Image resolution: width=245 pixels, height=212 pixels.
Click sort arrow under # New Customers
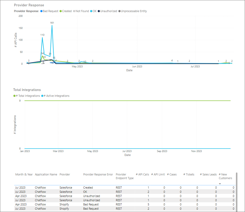click(220, 184)
